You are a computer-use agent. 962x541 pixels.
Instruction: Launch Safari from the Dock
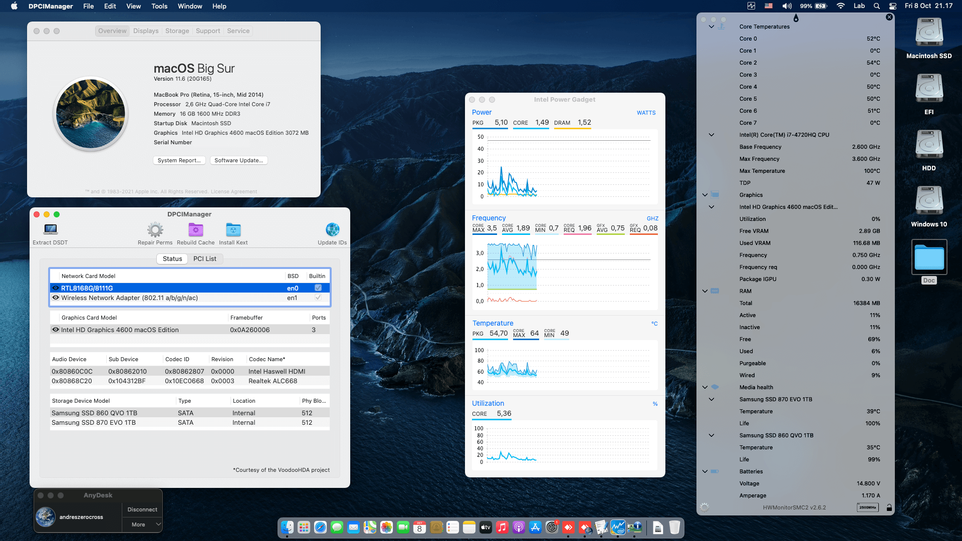point(321,527)
